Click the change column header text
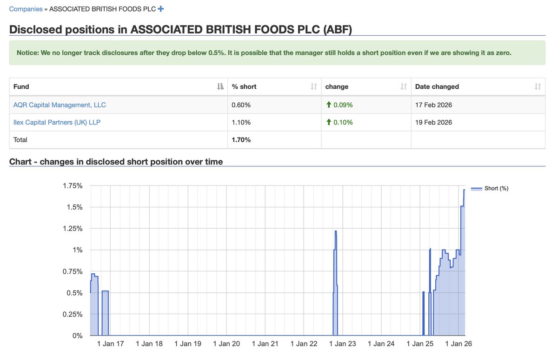The image size is (558, 356). point(337,86)
